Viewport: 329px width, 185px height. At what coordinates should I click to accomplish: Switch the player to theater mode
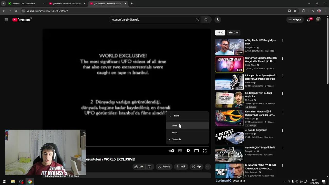click(x=196, y=151)
